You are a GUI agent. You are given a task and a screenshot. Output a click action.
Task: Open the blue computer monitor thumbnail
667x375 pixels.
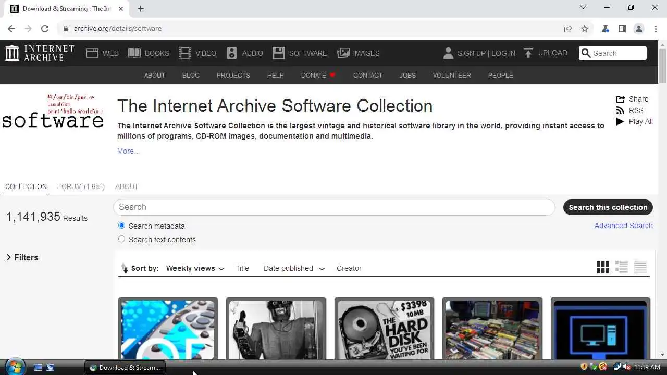pyautogui.click(x=600, y=330)
